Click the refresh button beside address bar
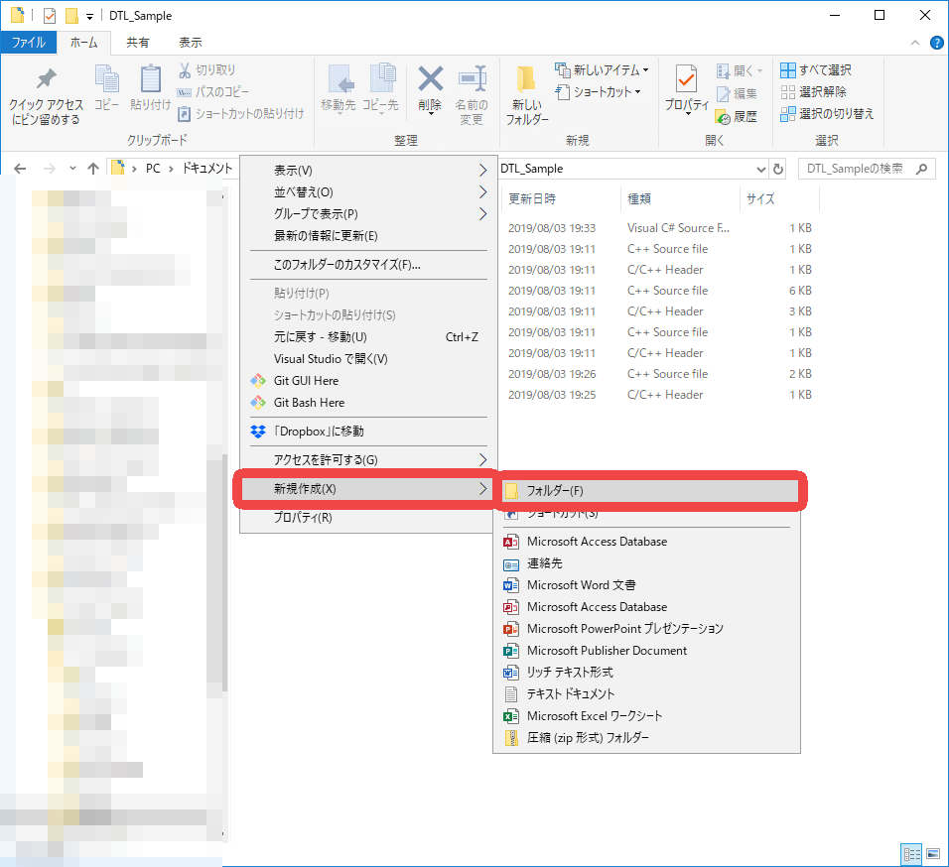Screen dimensions: 949x867 coord(778,170)
